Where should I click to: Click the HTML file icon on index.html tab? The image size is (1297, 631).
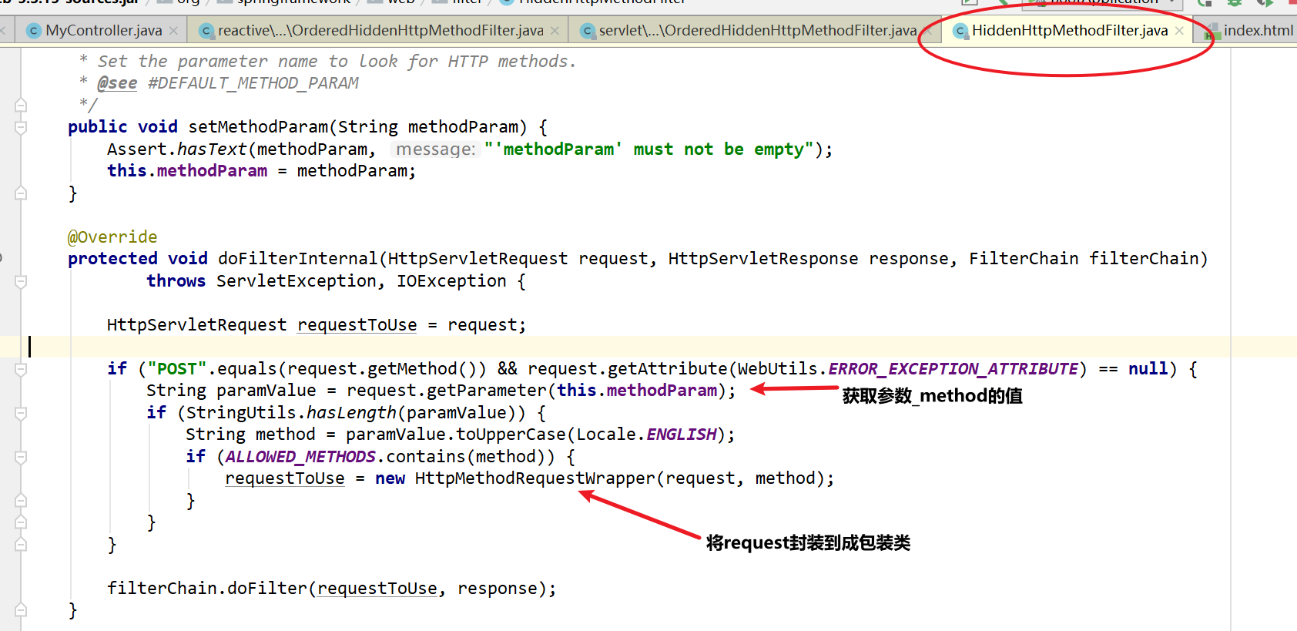tap(1212, 32)
